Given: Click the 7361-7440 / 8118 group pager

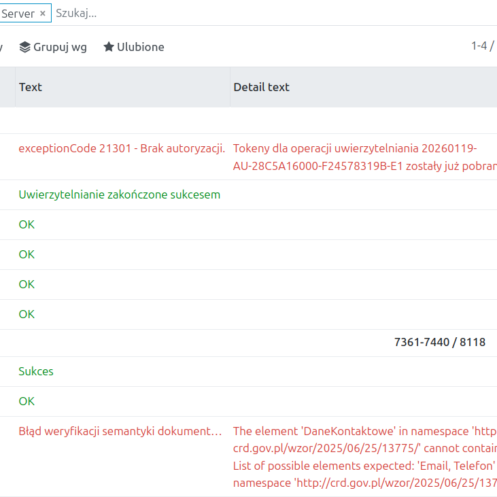Looking at the screenshot, I should click(439, 342).
